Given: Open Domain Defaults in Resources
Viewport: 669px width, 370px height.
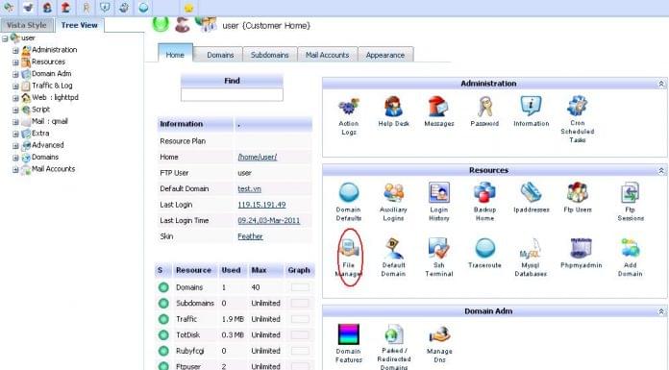Looking at the screenshot, I should [349, 193].
